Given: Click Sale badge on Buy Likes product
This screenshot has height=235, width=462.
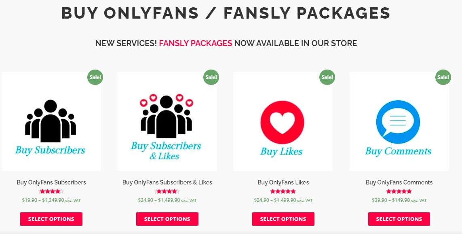Looking at the screenshot, I should (327, 77).
